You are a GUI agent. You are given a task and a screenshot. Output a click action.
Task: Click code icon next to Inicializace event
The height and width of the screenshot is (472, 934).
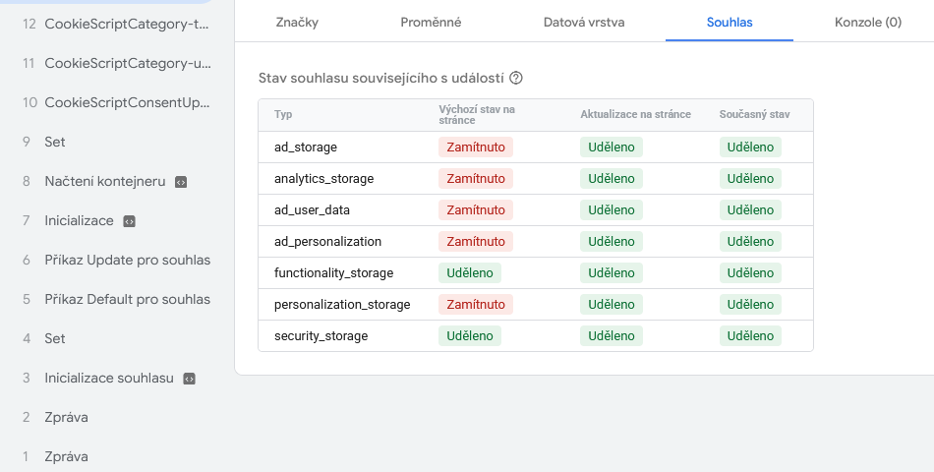point(129,221)
